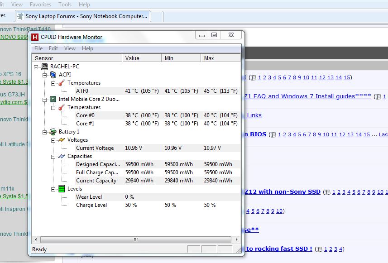Open Z12 with non-Sony SSD thread
This screenshot has width=388, height=263.
point(283,192)
